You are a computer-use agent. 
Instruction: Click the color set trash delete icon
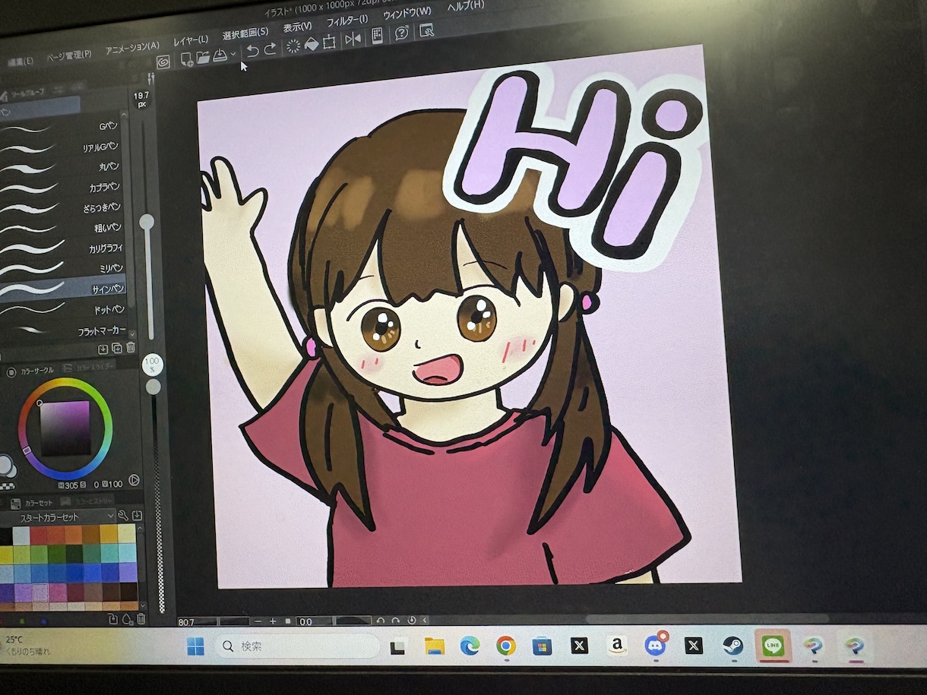141,619
